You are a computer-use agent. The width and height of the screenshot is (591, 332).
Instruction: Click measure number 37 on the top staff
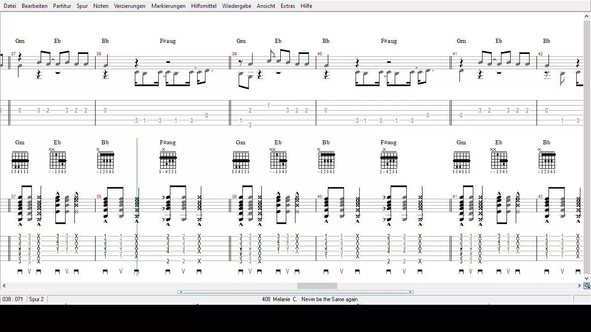coord(13,54)
